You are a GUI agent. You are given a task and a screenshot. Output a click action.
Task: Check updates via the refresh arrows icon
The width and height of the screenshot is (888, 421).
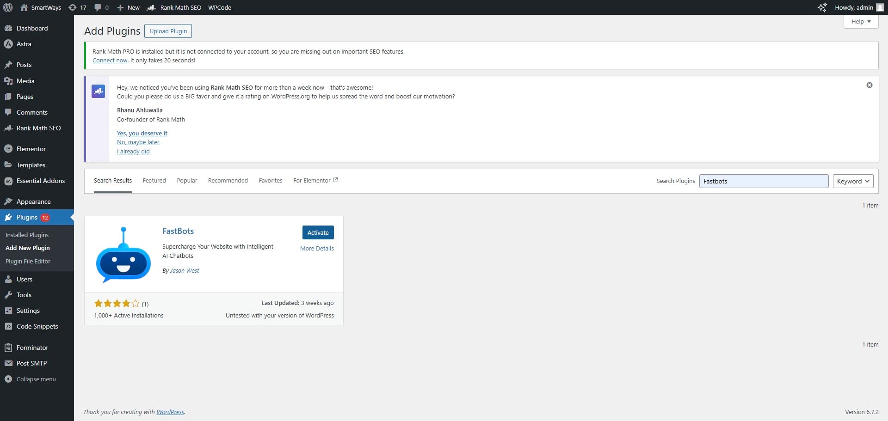pos(73,7)
